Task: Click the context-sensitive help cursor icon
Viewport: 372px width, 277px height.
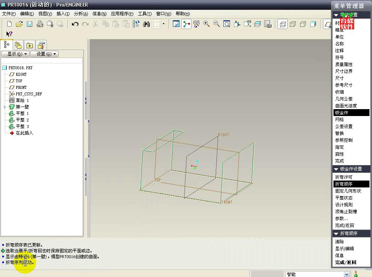Action: point(9,34)
